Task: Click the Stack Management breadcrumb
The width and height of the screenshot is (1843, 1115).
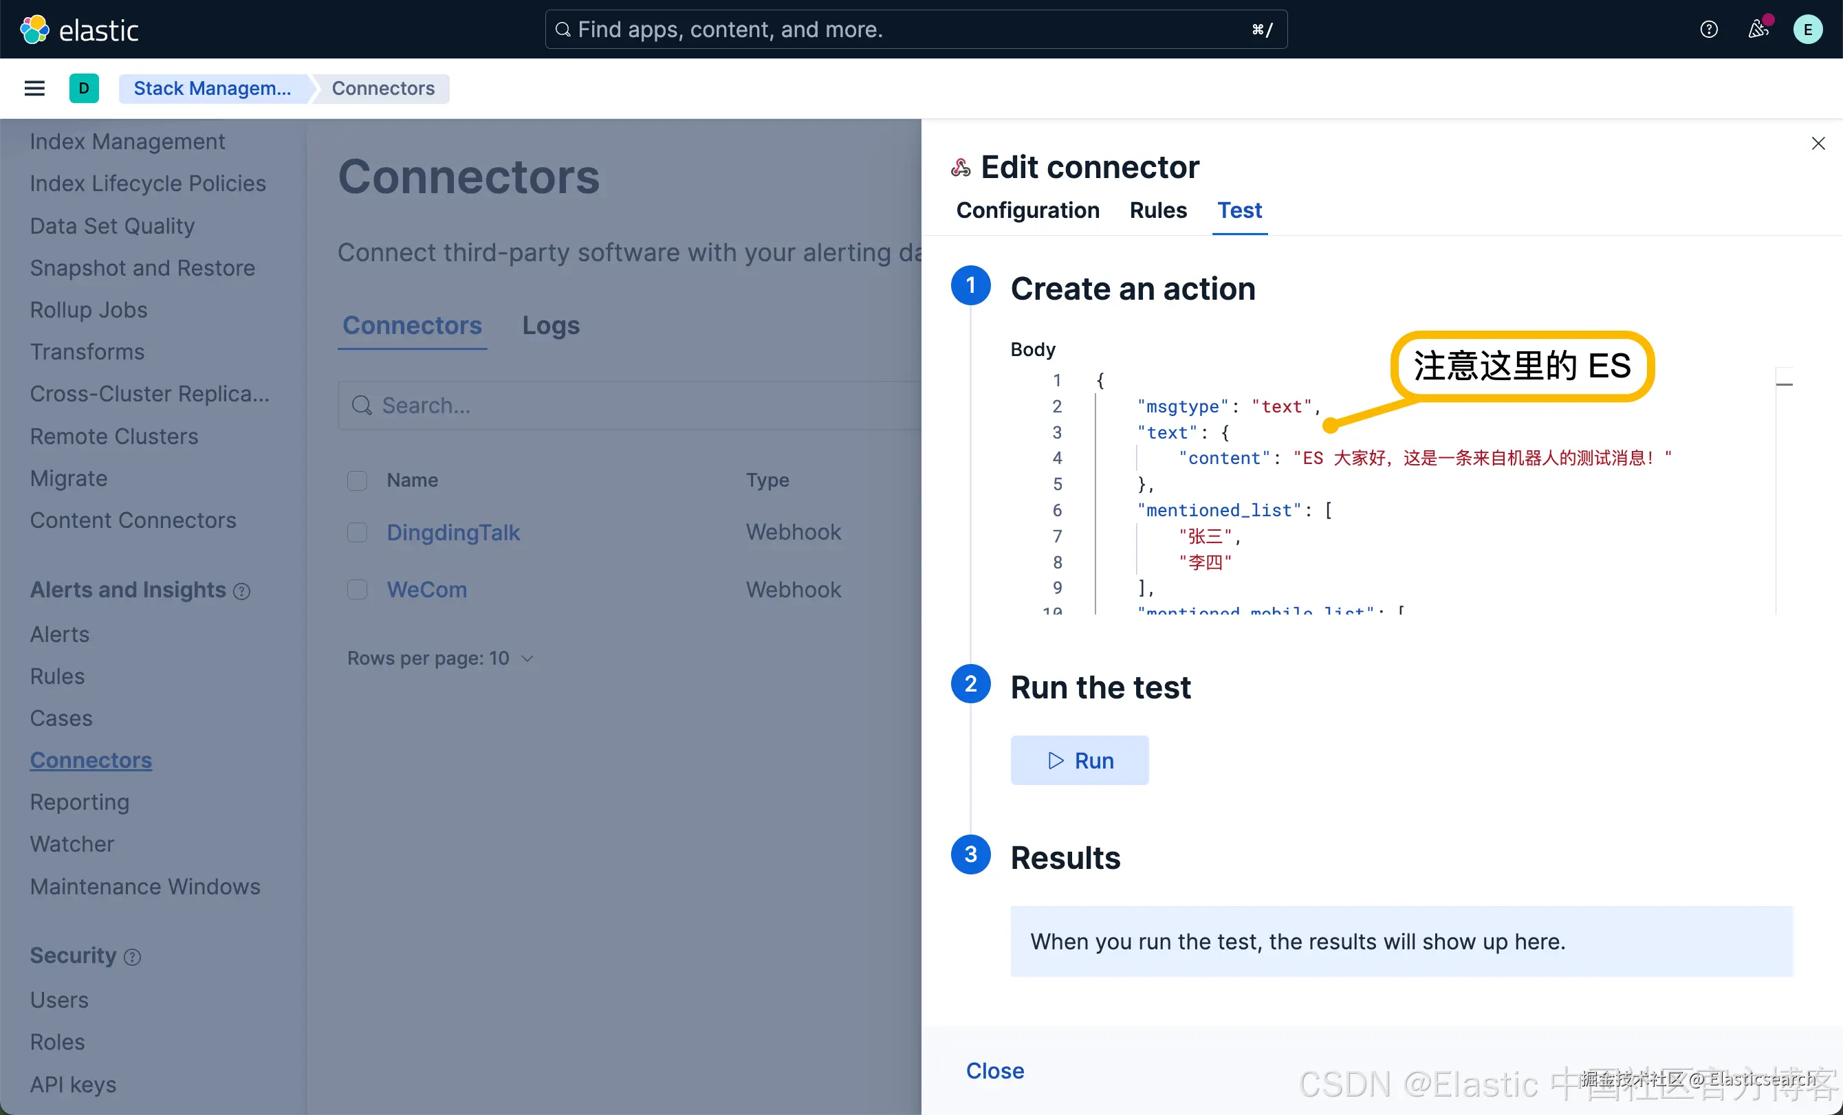Action: tap(212, 88)
